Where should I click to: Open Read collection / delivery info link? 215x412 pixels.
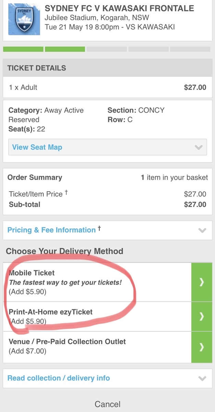point(59,378)
